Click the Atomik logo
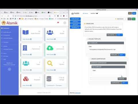The image size is (138, 104). 9,23
